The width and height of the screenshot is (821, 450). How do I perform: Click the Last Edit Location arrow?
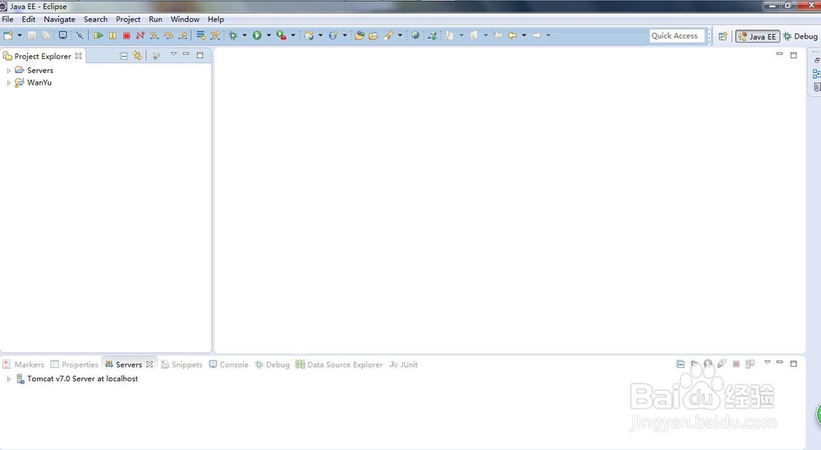coord(498,35)
